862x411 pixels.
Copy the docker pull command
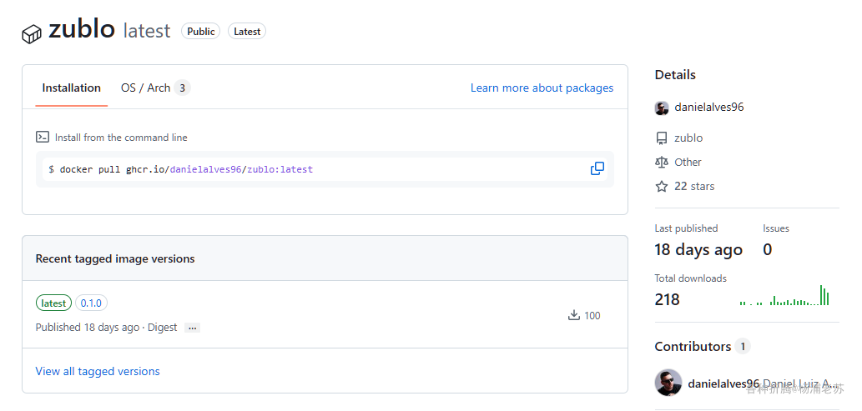(x=597, y=168)
